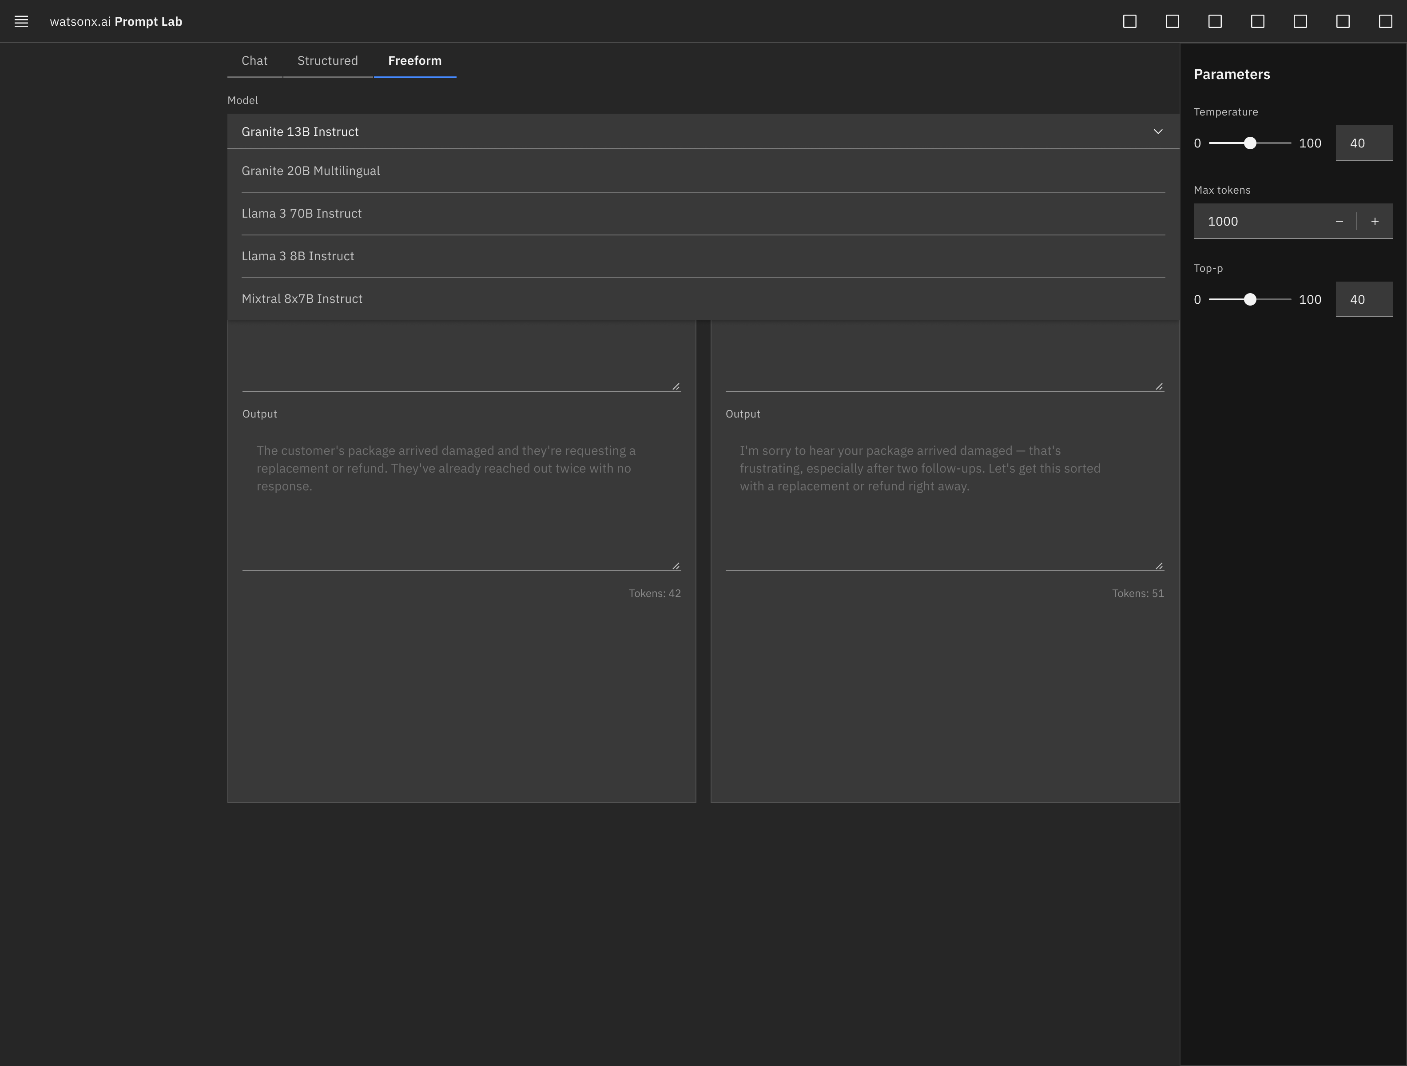Image resolution: width=1407 pixels, height=1066 pixels.
Task: Click the resize handle of the "The customer's package" output
Action: point(676,565)
